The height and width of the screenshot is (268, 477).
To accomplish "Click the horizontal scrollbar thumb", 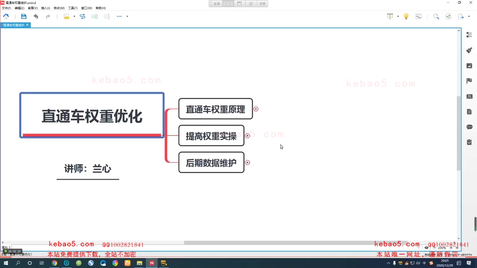I will [296, 243].
